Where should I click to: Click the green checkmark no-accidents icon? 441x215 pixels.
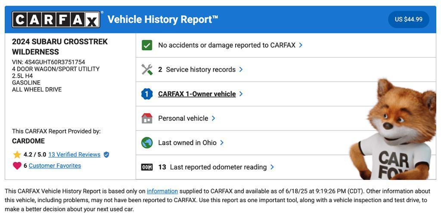pyautogui.click(x=147, y=45)
